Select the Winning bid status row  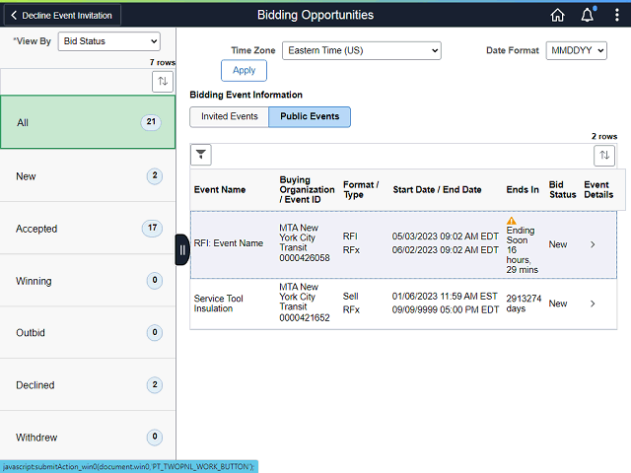click(x=88, y=280)
